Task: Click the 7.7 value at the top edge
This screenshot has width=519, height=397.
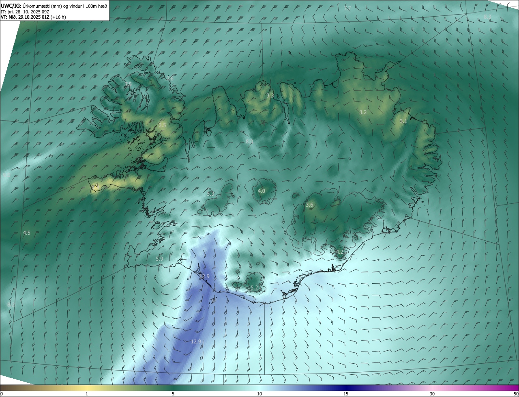Action: [x=347, y=9]
